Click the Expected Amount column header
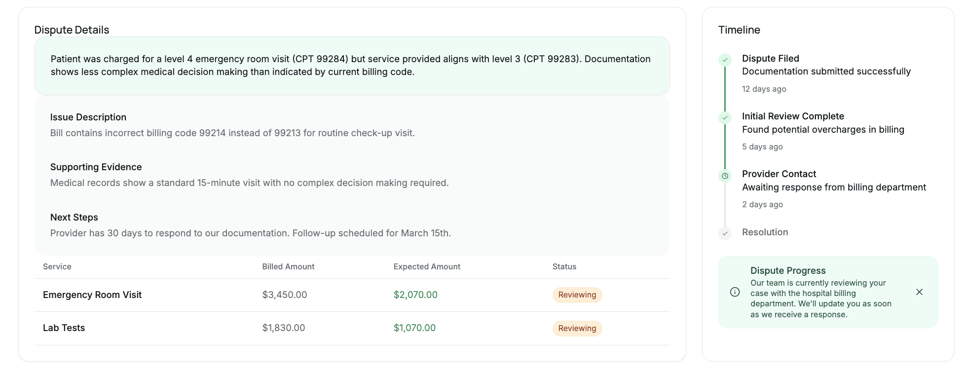Viewport: 965px width, 372px height. coord(427,267)
